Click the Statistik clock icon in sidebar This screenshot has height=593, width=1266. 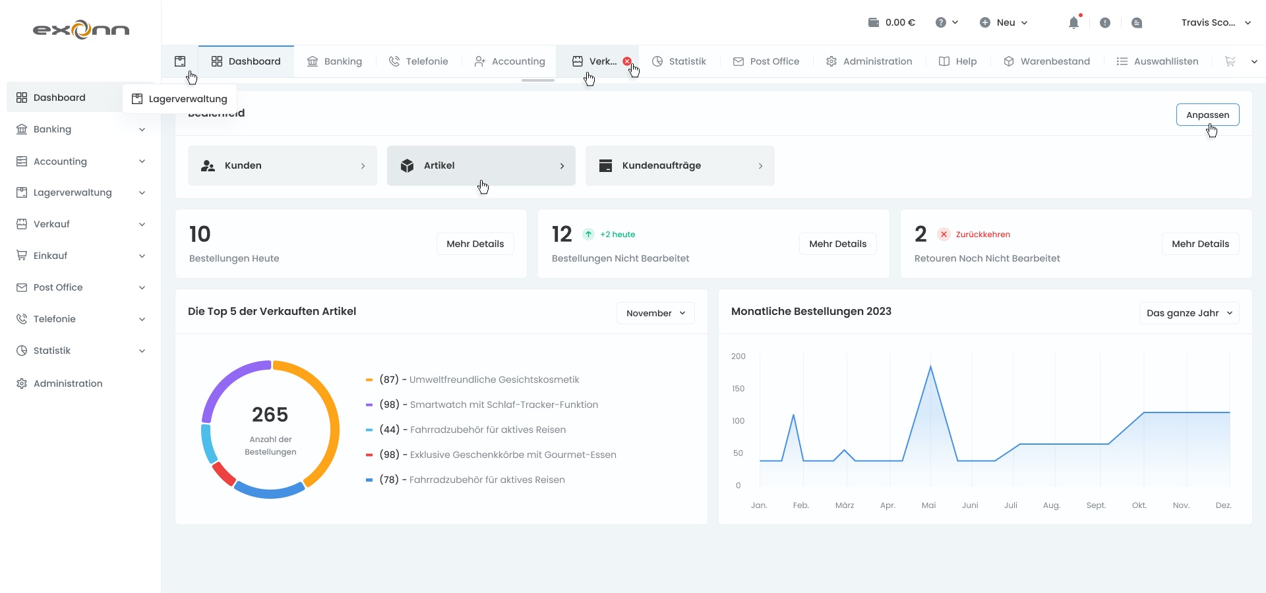click(22, 351)
